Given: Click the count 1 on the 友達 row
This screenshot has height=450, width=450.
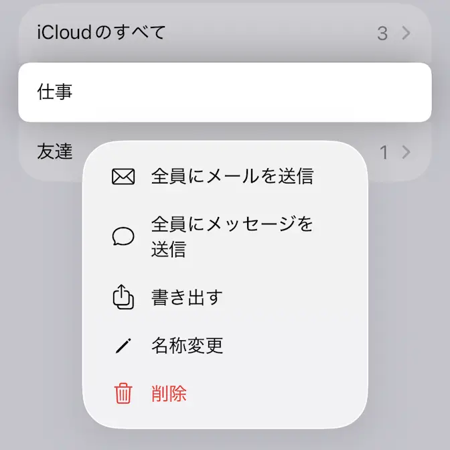Looking at the screenshot, I should pos(384,153).
